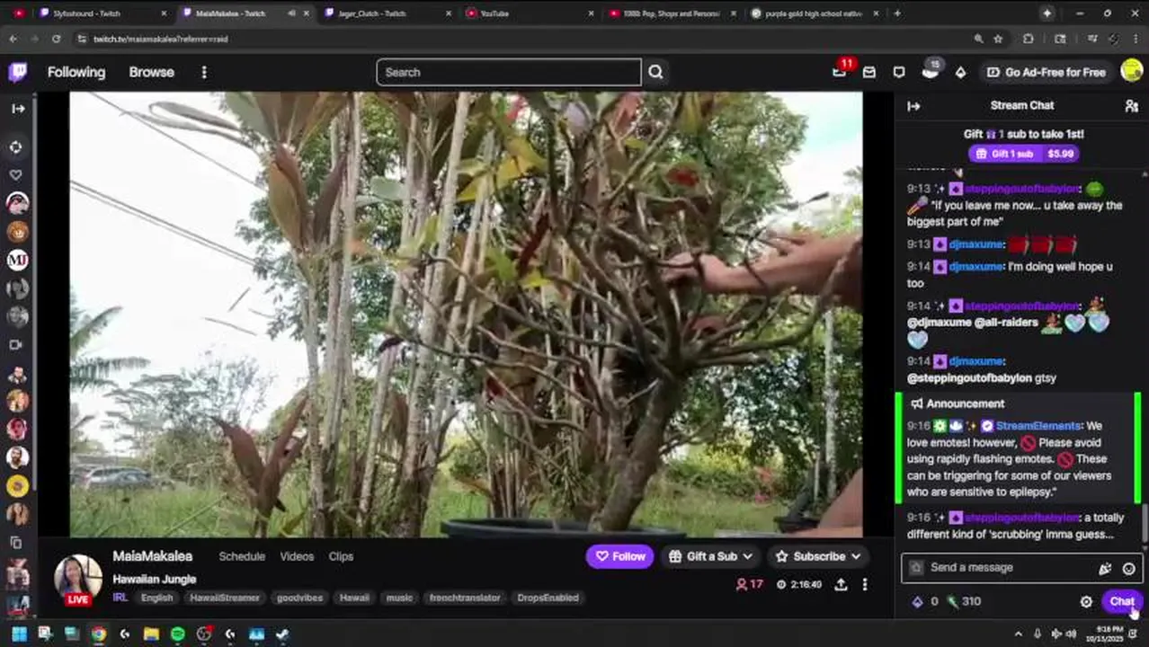The height and width of the screenshot is (647, 1149).
Task: Expand the left channels sidebar
Action: tap(18, 108)
